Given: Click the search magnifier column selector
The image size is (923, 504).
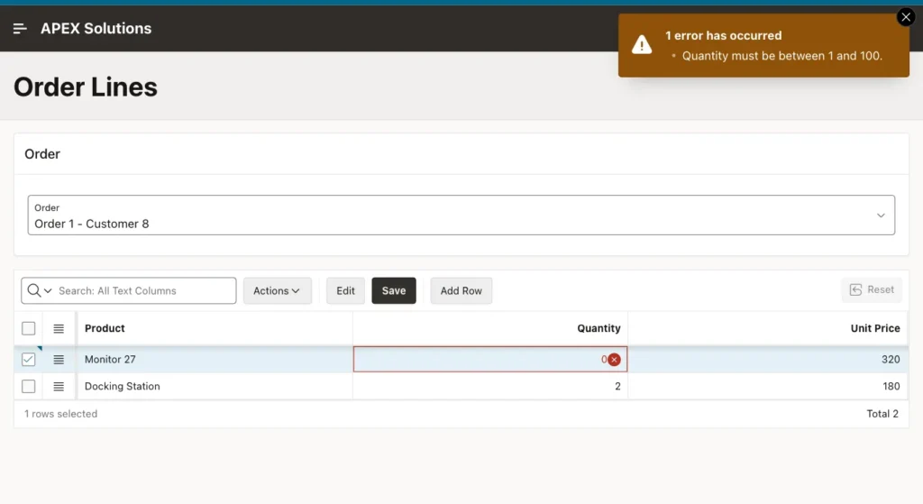Looking at the screenshot, I should click(40, 290).
